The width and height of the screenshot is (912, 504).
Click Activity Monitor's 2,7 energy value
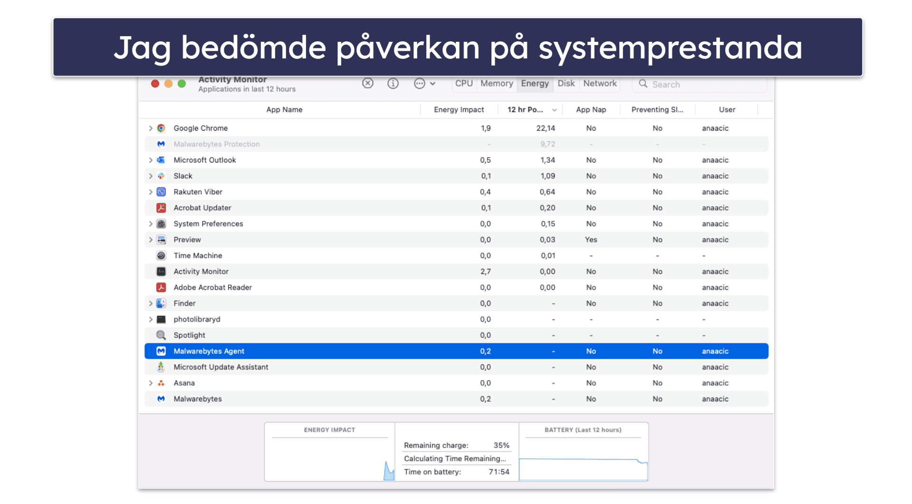pos(485,271)
